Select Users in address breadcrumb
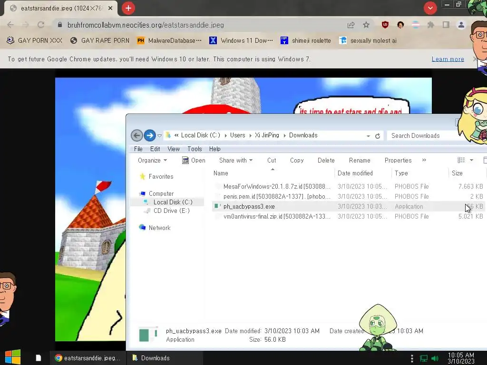This screenshot has height=365, width=487. tap(238, 135)
